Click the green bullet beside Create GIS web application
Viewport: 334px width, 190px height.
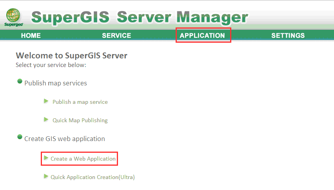(20, 137)
